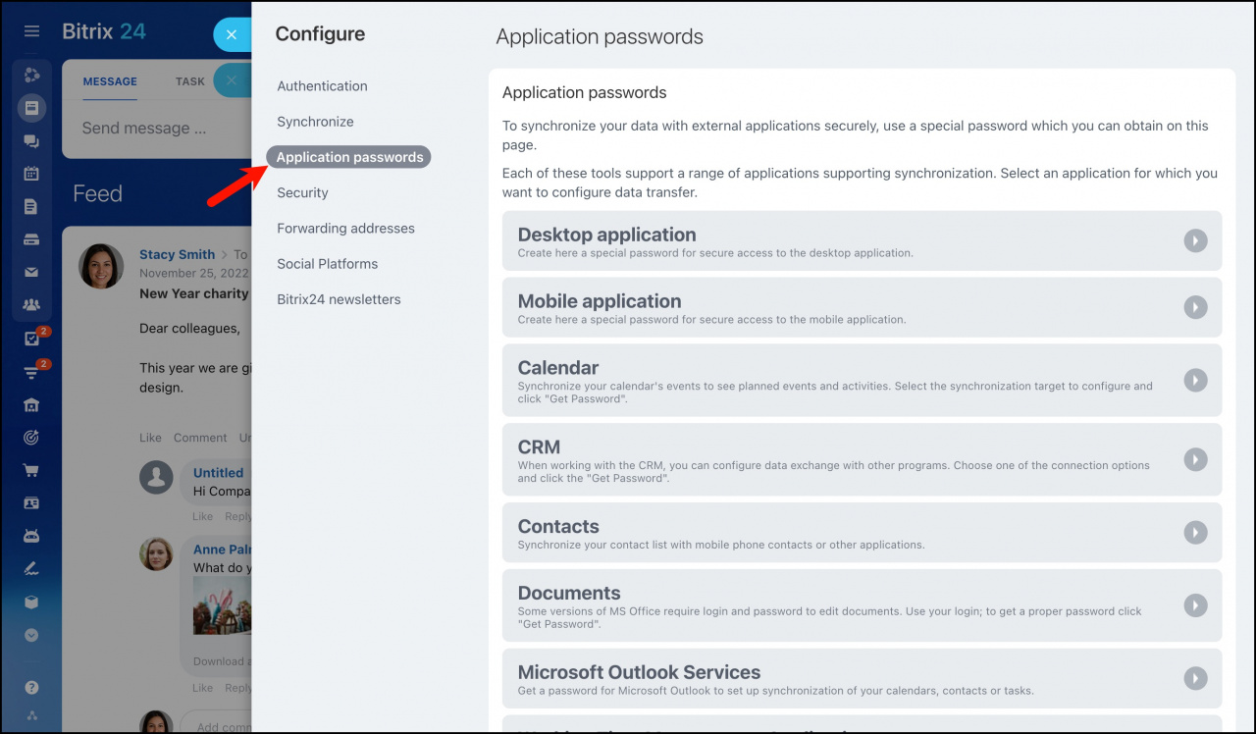
Task: Open the top collaboration icon in sidebar
Action: pos(31,75)
